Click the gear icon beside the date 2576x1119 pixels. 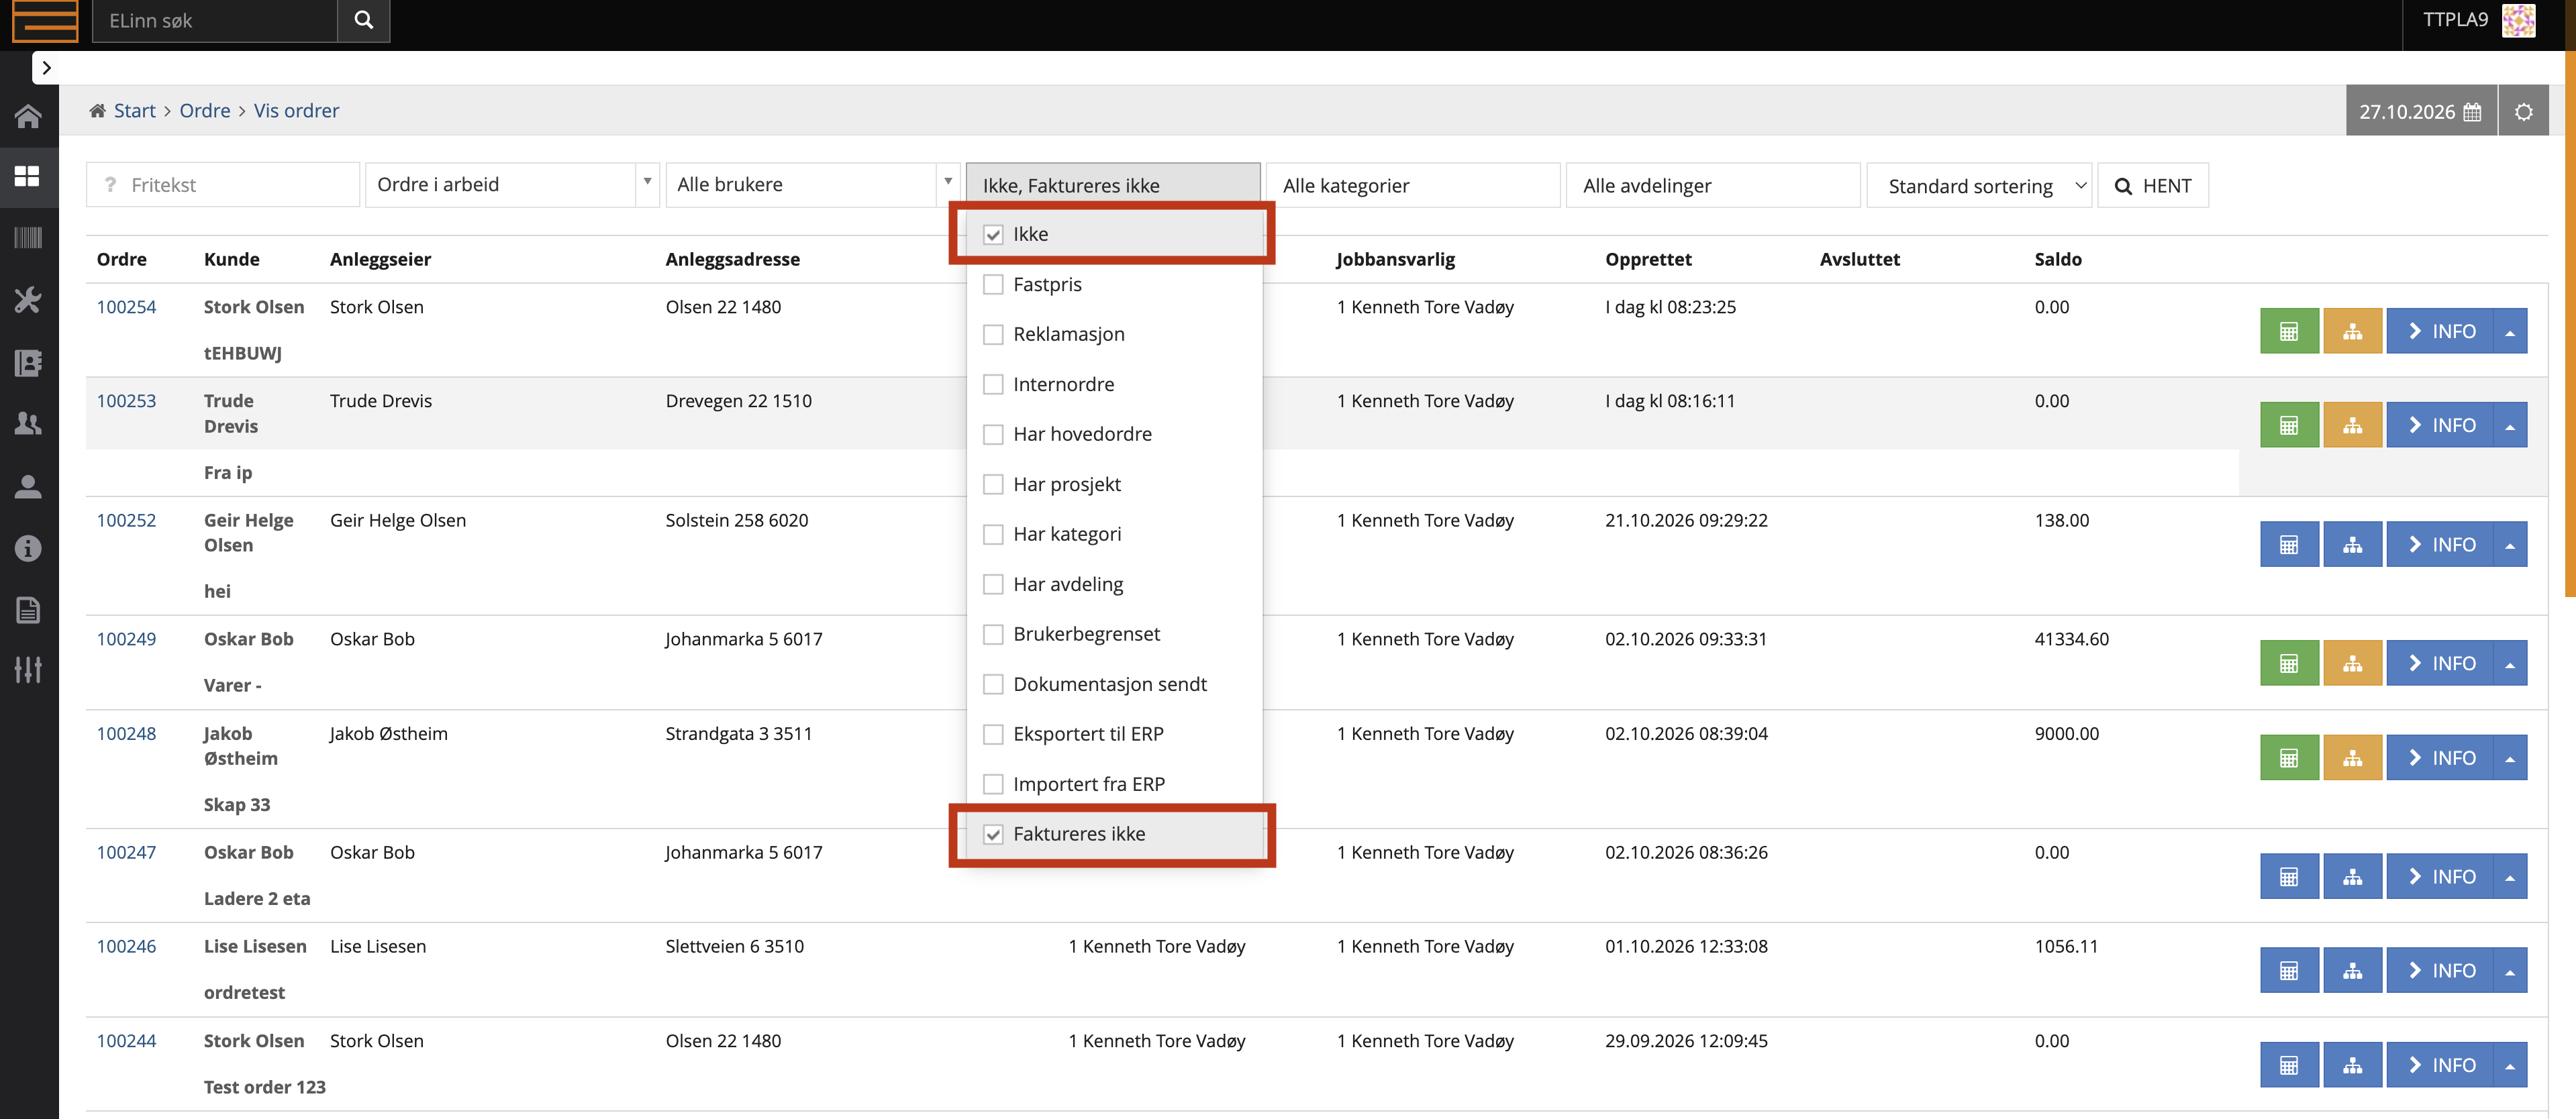[2523, 111]
